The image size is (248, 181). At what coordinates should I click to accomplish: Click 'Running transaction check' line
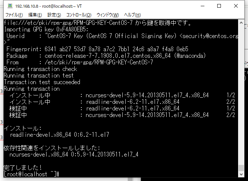point(40,69)
